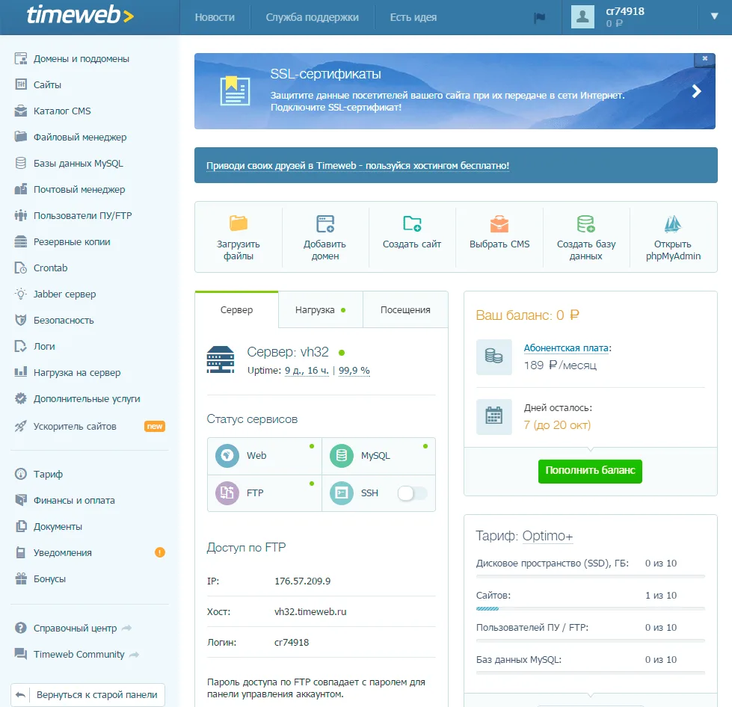732x707 pixels.
Task: Open Резервные копии icon
Action: click(x=20, y=241)
